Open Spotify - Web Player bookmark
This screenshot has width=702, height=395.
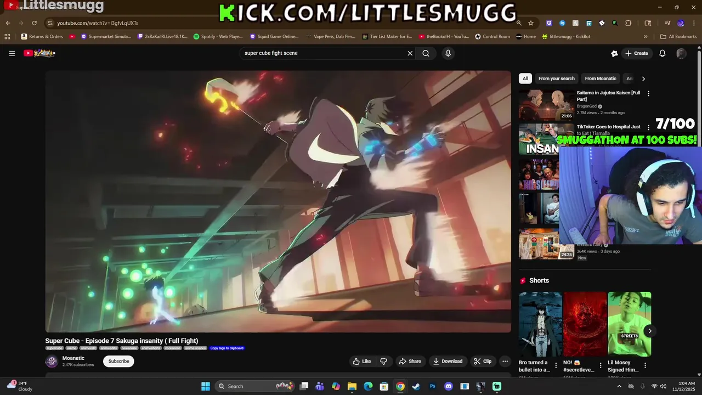pyautogui.click(x=218, y=37)
